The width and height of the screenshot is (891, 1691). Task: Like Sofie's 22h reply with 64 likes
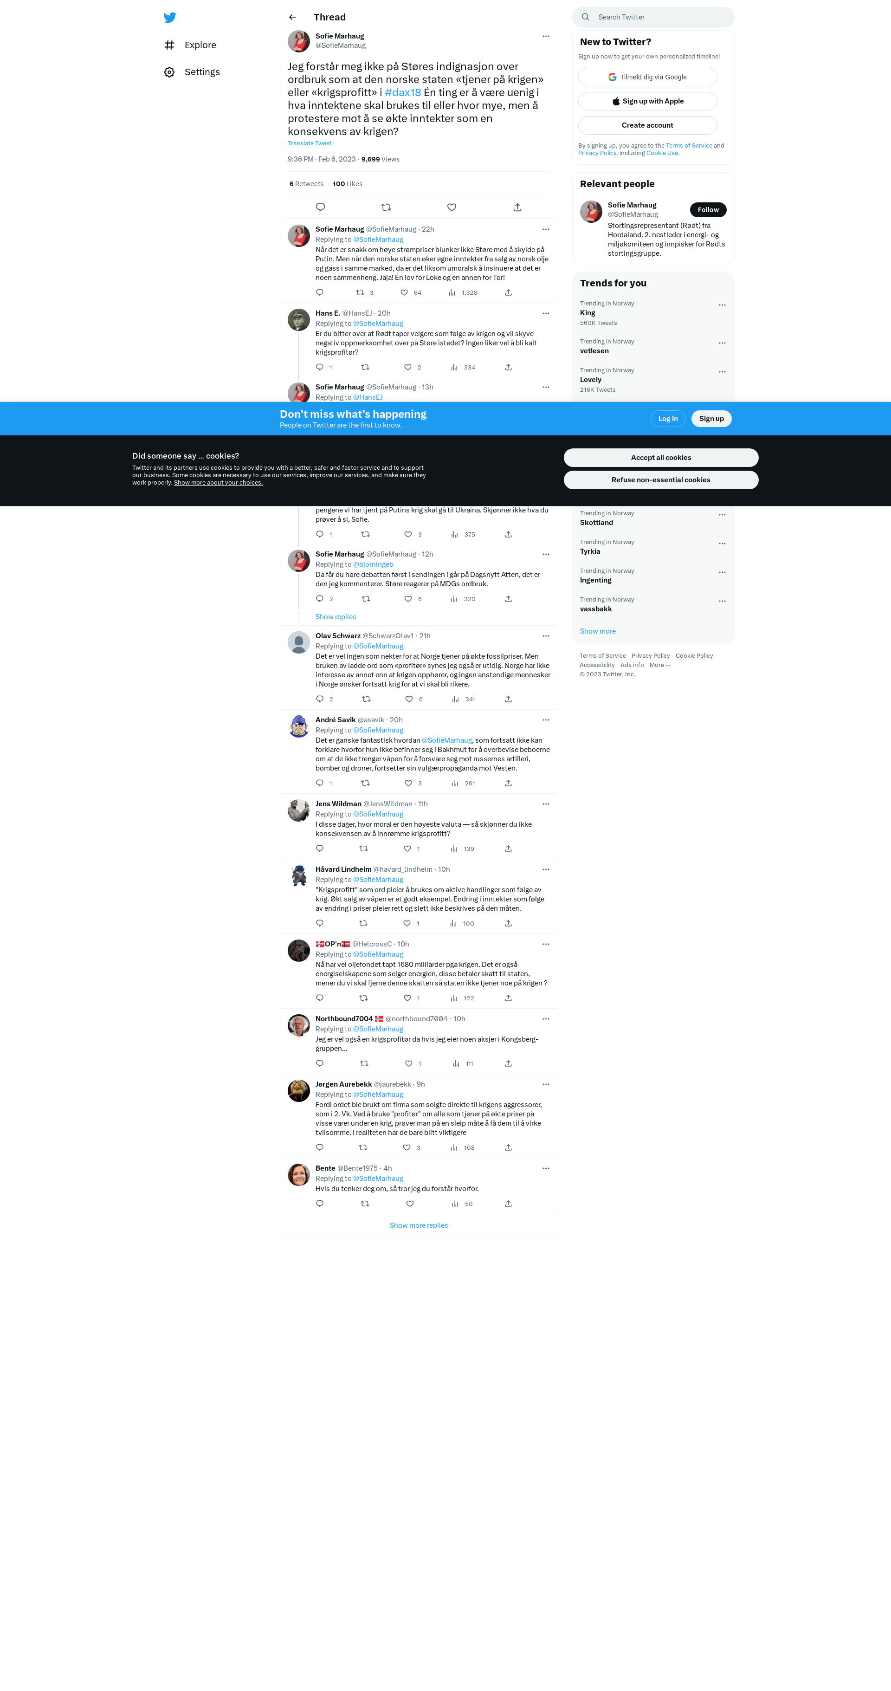point(411,293)
